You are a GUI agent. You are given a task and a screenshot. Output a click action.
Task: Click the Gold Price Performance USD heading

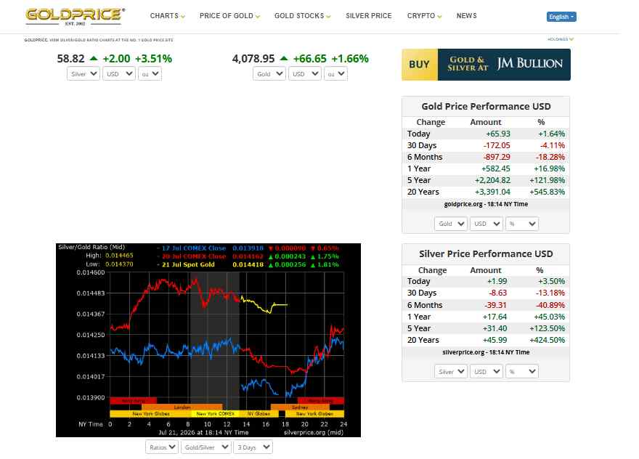[x=486, y=106]
